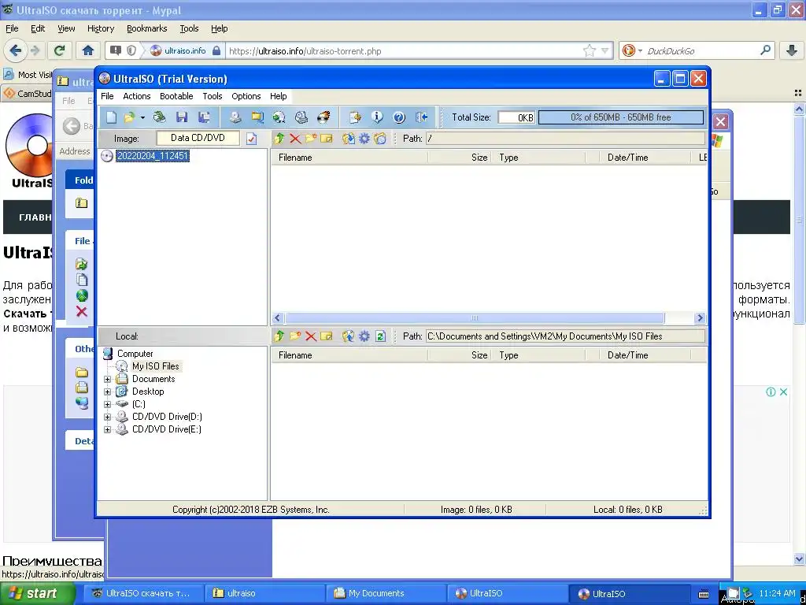Expand the Documents node in Local tree
Image resolution: width=806 pixels, height=605 pixels.
coord(107,379)
